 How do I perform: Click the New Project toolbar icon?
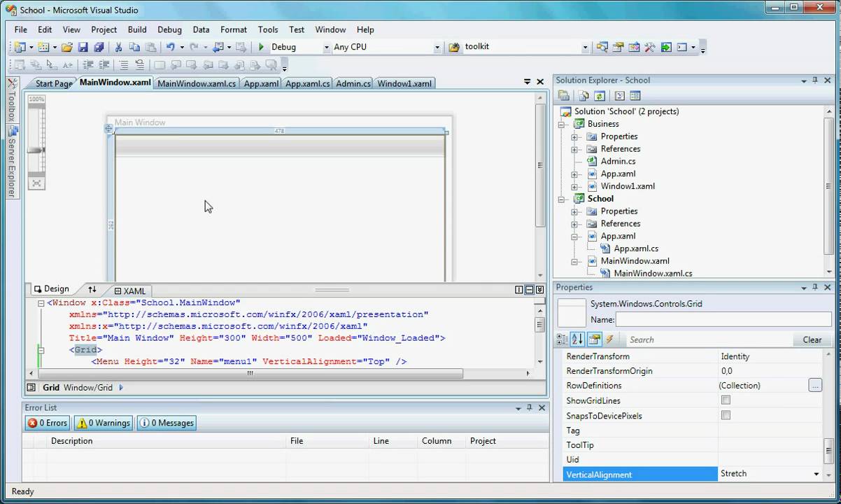19,47
